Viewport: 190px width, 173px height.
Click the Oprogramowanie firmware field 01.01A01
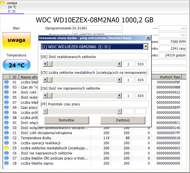pyautogui.click(x=98, y=28)
